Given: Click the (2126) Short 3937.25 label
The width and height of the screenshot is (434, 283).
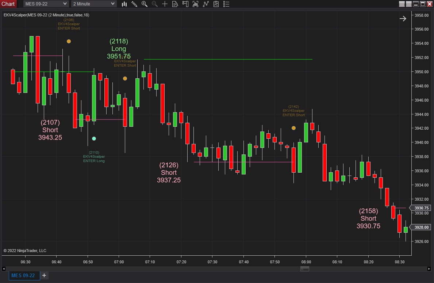Looking at the screenshot, I should pos(169,173).
